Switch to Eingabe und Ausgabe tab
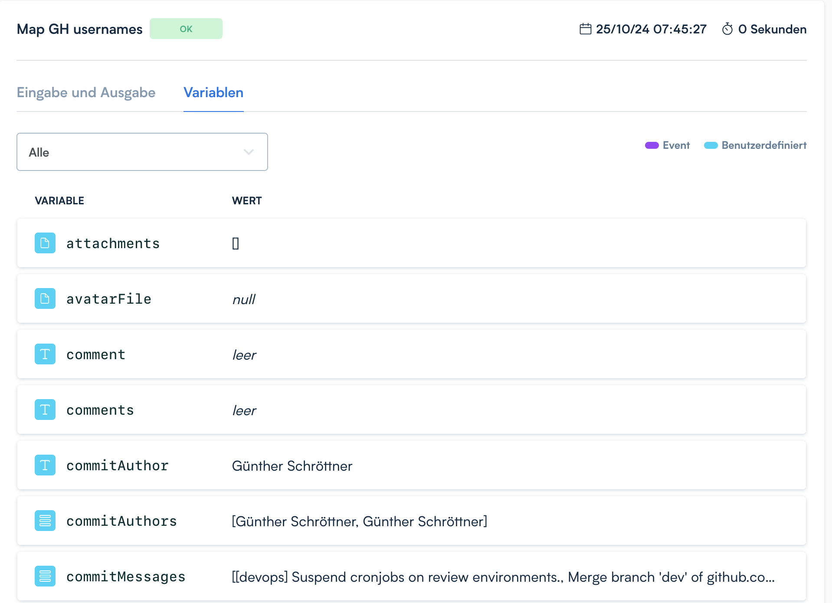832x603 pixels. (x=86, y=92)
